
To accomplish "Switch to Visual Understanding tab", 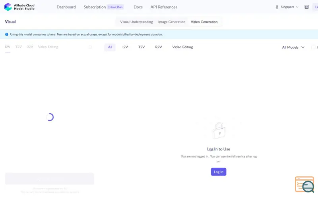I will [x=136, y=22].
